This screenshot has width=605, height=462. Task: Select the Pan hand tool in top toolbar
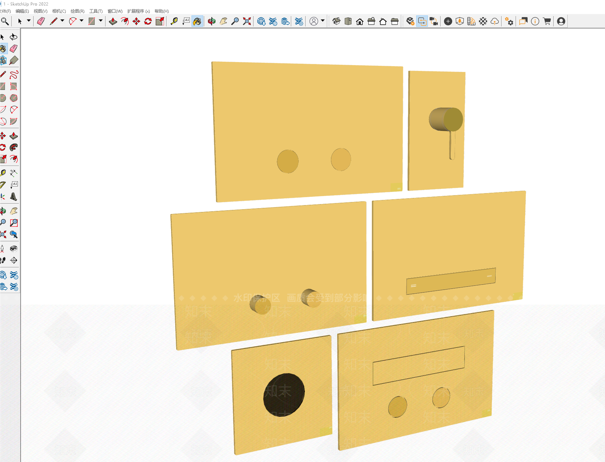tap(223, 22)
